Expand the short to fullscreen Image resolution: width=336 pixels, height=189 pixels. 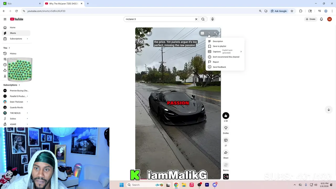[215, 33]
